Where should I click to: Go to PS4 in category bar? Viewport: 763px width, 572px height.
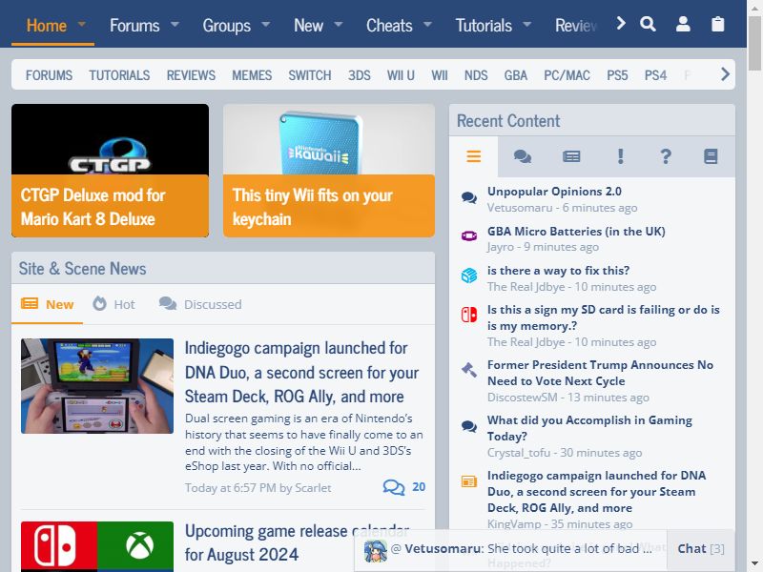point(655,75)
